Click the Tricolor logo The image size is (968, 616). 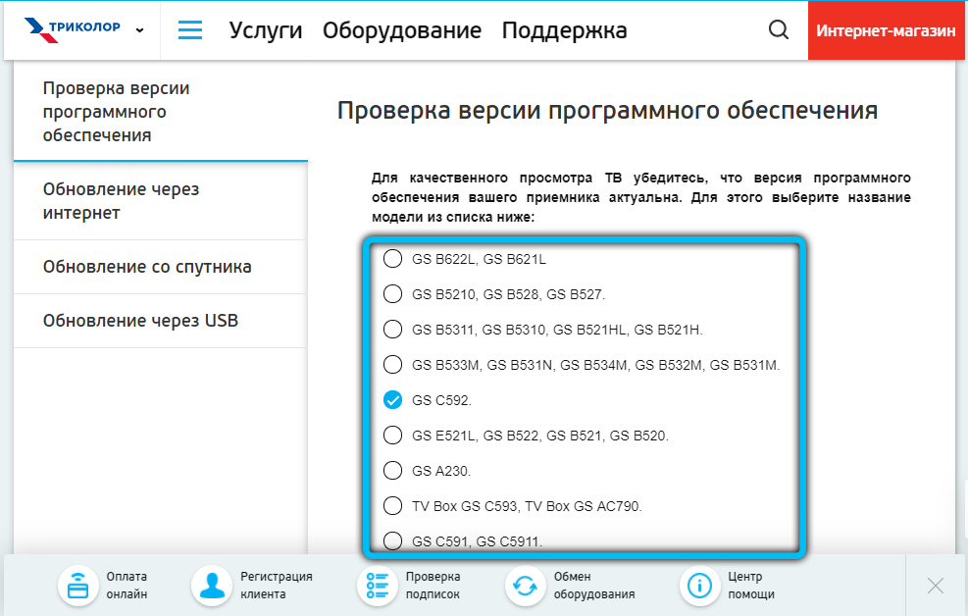pos(73,28)
